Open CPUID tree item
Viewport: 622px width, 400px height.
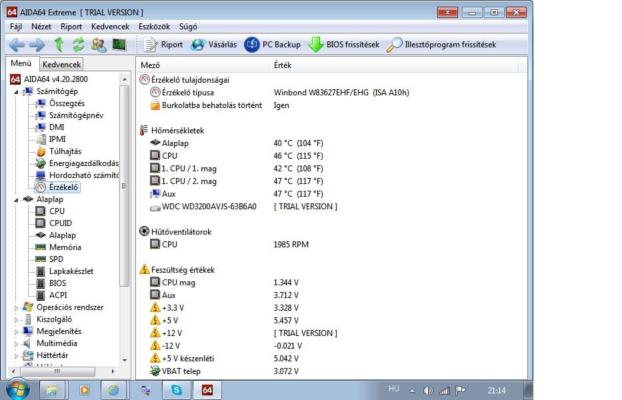[x=54, y=223]
